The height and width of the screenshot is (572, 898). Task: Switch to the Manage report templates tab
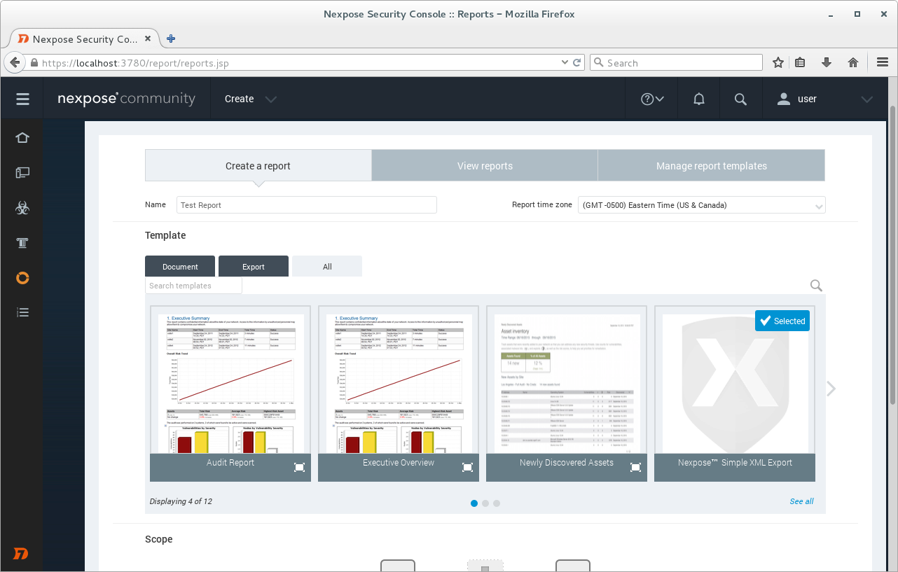712,166
